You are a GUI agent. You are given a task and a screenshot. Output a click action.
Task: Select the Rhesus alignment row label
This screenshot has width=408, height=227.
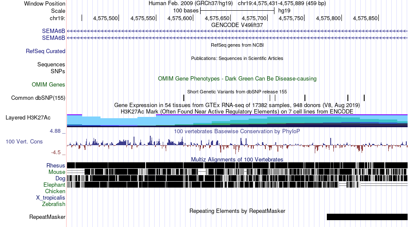click(55, 165)
